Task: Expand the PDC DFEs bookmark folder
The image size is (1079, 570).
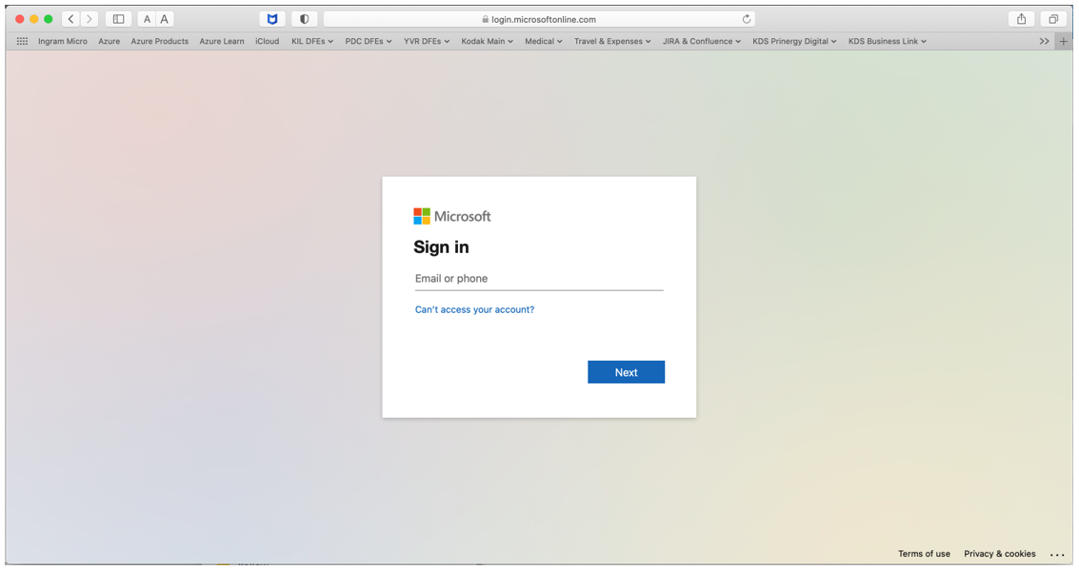Action: (369, 41)
